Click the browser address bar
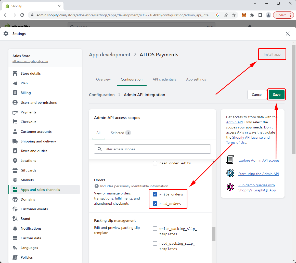The width and height of the screenshot is (296, 263). 124,15
